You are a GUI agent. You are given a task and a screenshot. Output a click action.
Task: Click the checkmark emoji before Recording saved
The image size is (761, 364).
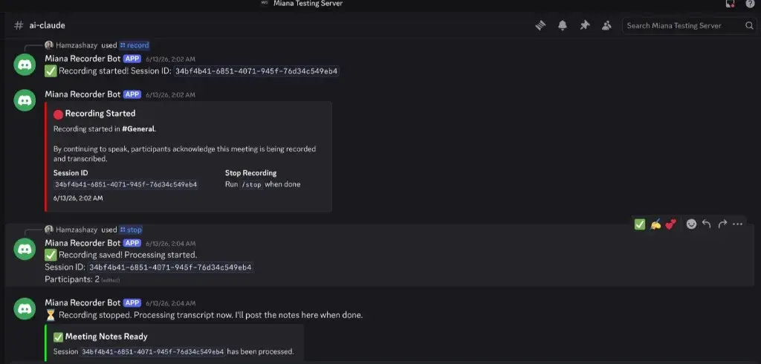coord(51,255)
